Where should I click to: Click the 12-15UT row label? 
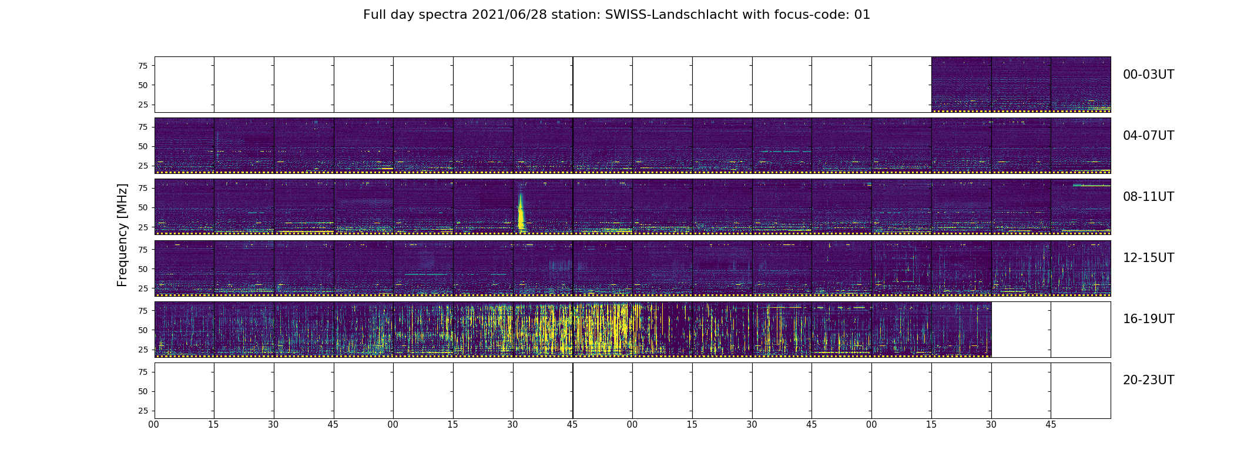[x=1148, y=258]
